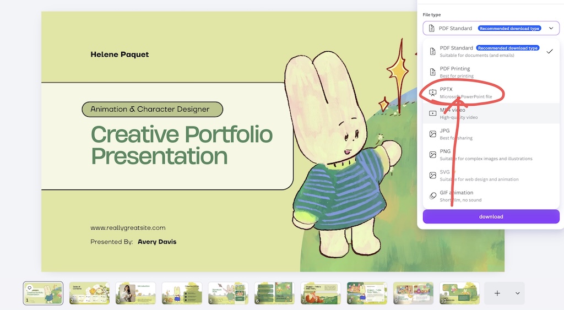
Task: Click the PDF Standard document icon in list
Action: [433, 51]
